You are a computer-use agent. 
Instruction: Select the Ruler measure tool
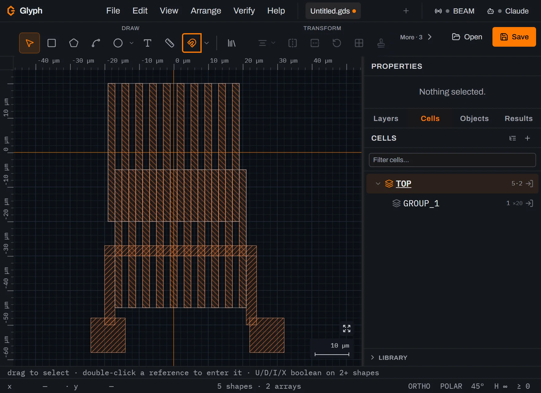point(170,43)
